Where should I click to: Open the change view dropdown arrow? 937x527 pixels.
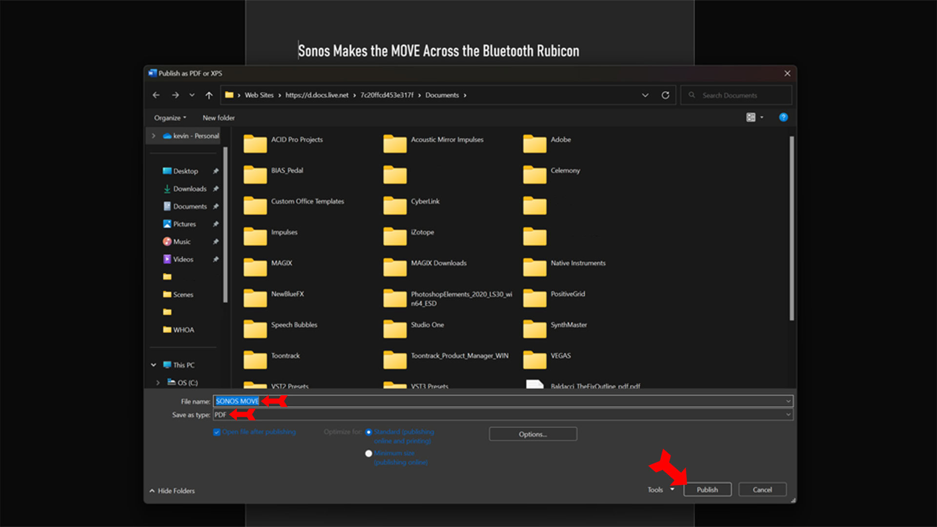pyautogui.click(x=762, y=117)
